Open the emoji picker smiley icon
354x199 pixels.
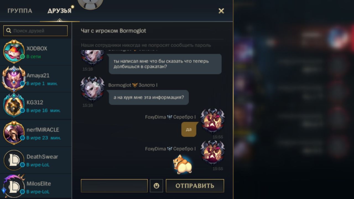click(156, 186)
